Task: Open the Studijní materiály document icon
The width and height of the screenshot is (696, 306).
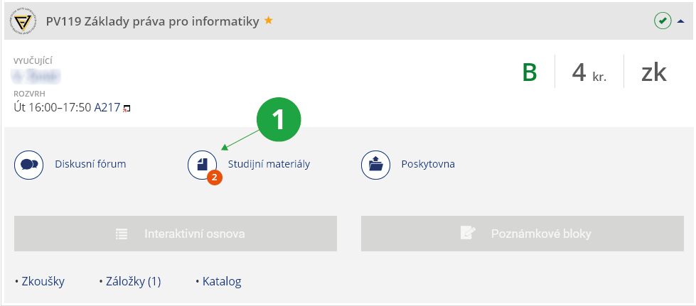Action: (202, 164)
